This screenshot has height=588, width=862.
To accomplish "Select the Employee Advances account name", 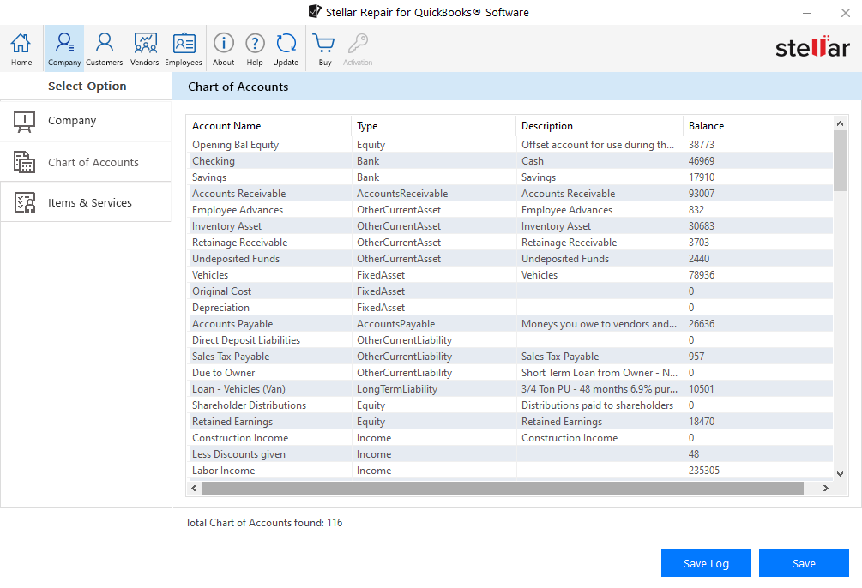I will 238,210.
